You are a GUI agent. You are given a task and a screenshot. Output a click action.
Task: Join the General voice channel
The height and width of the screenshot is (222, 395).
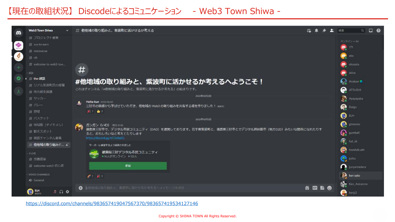(49, 180)
